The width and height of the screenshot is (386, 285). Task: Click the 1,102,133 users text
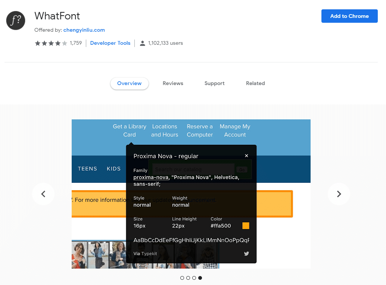pyautogui.click(x=165, y=43)
